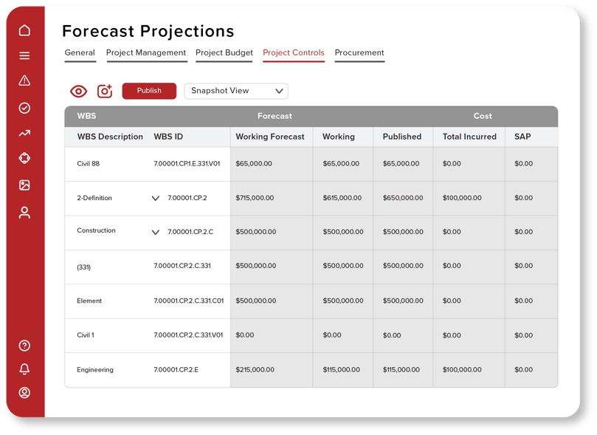
Task: Collapse the 2-Definition row chevron
Action: 156,198
